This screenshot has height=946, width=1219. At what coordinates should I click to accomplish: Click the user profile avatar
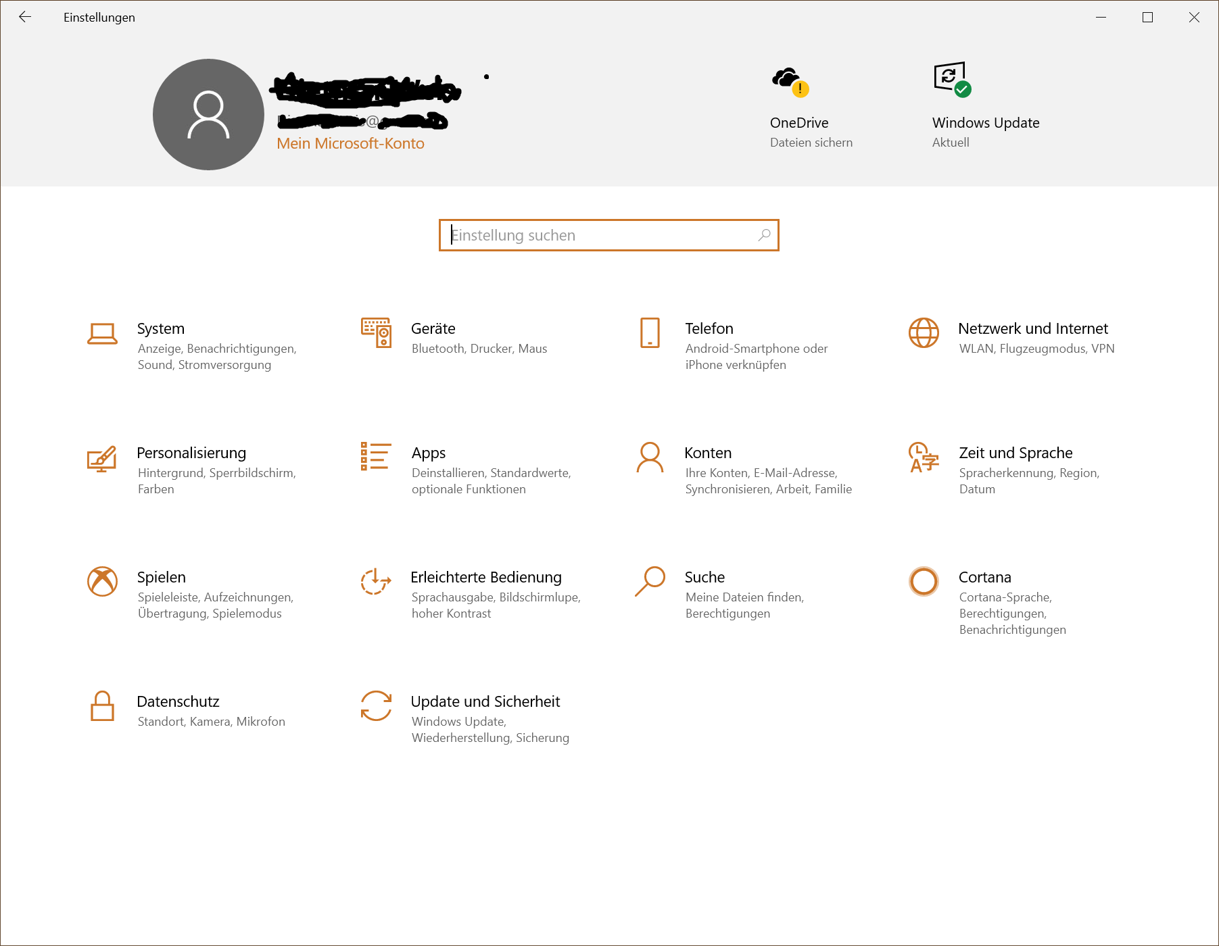click(x=208, y=114)
